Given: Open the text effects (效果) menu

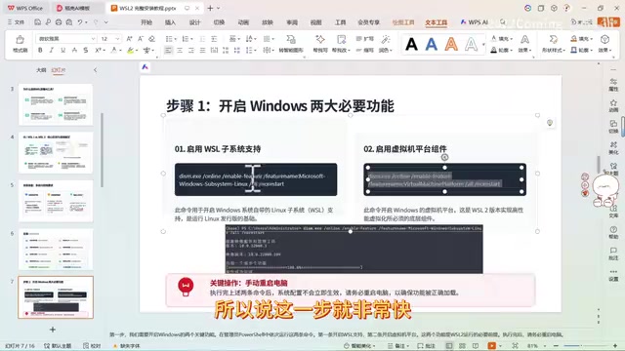Looking at the screenshot, I should pos(525,43).
